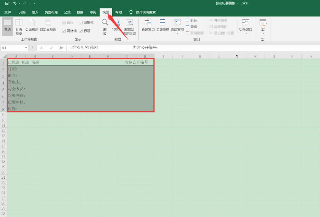This screenshot has height=217, width=320.
Task: Click the formula bar cancel X icon
Action: [41, 48]
